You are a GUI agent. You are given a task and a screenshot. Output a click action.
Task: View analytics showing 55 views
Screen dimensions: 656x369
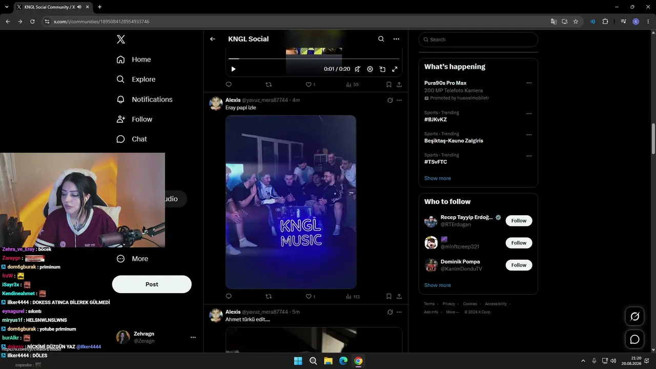click(352, 85)
